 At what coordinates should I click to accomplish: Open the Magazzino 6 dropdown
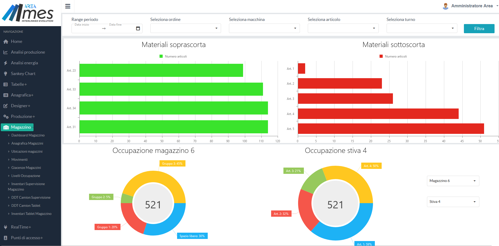(453, 181)
